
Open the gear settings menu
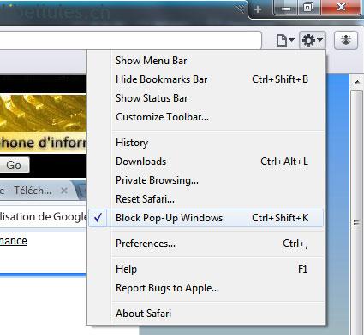(x=313, y=40)
